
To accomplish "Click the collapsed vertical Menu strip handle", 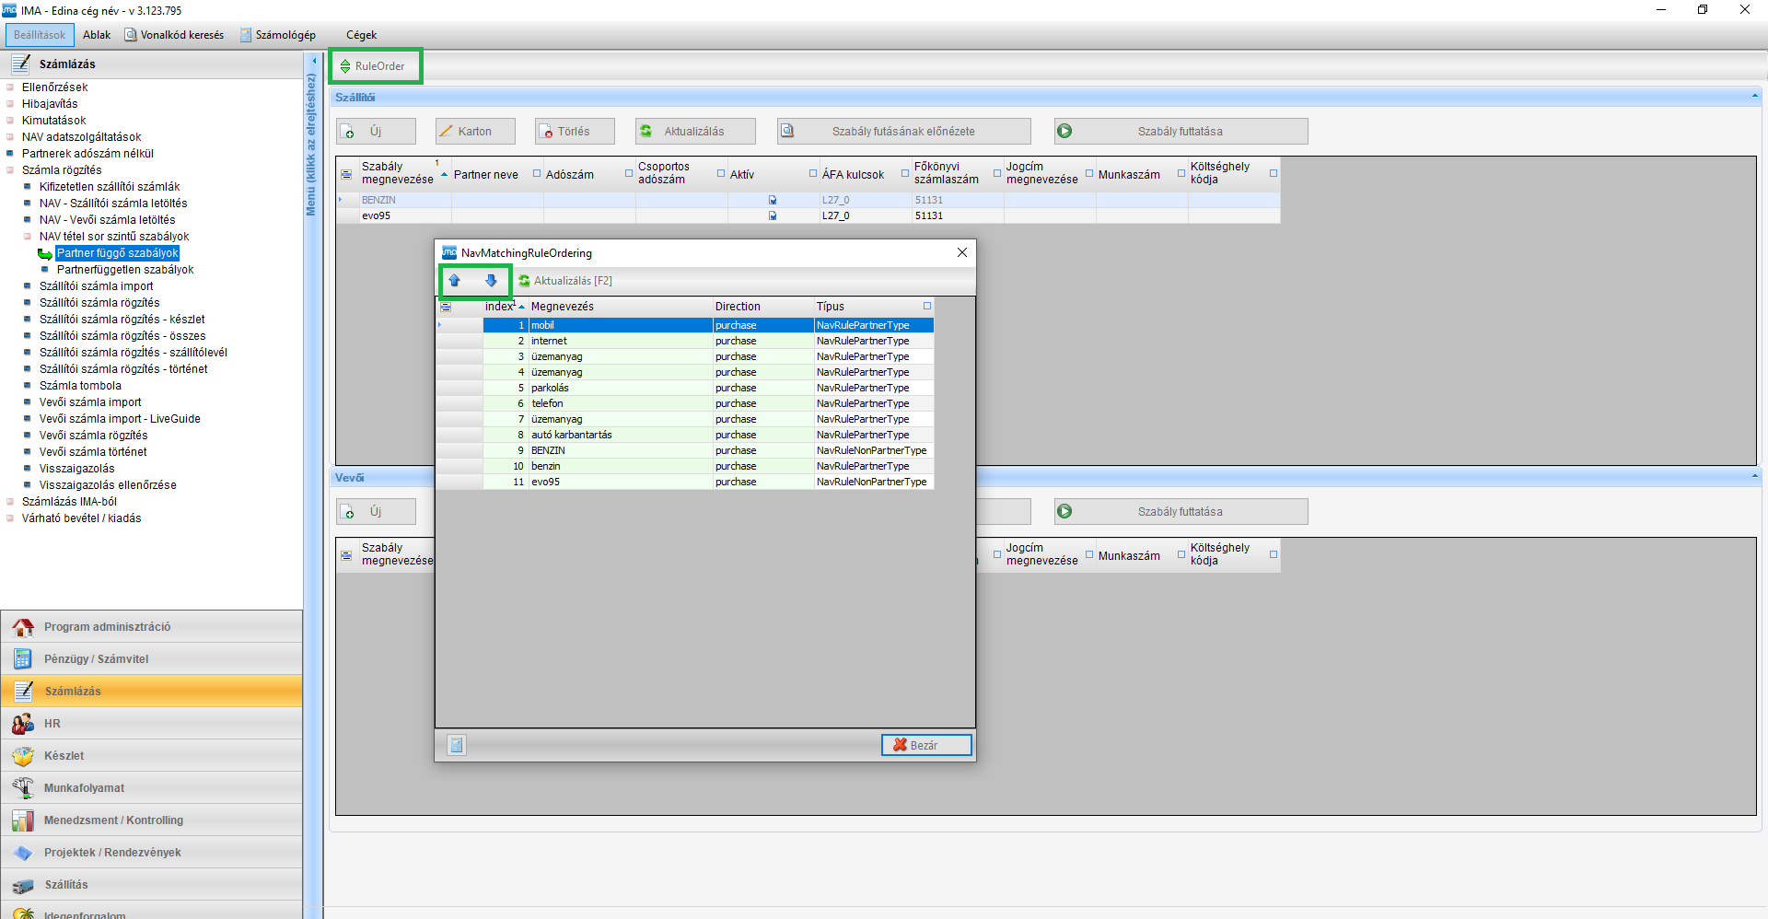I will 311,147.
